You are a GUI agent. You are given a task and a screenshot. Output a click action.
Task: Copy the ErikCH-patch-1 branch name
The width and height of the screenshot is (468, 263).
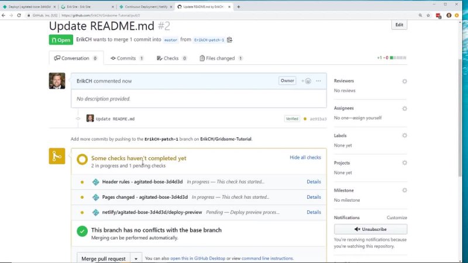[229, 40]
